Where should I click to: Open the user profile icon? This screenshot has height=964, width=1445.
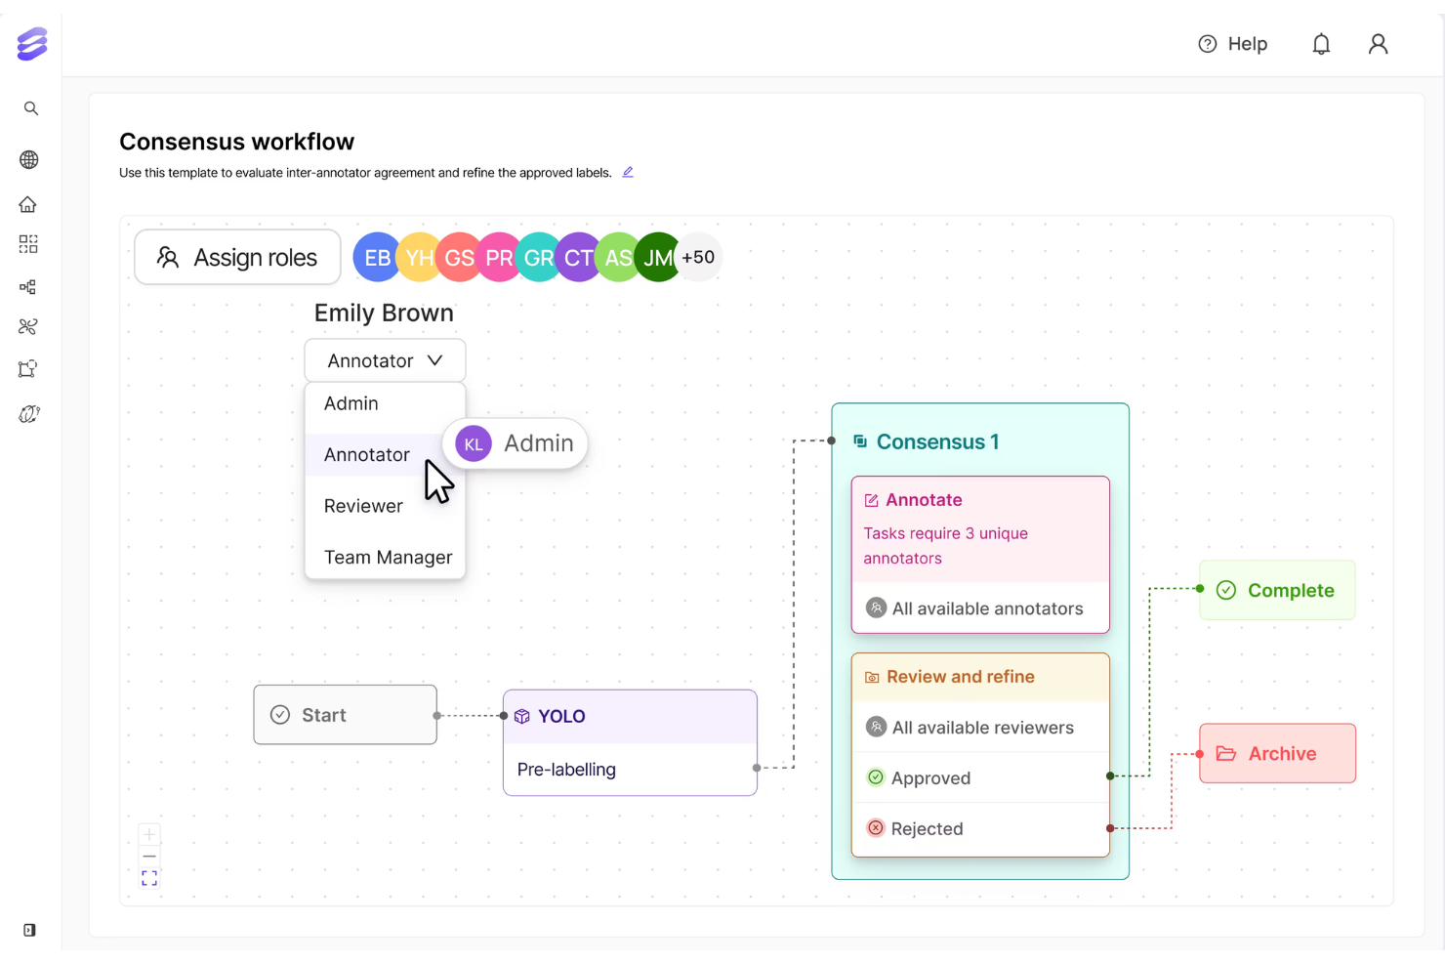(x=1378, y=43)
